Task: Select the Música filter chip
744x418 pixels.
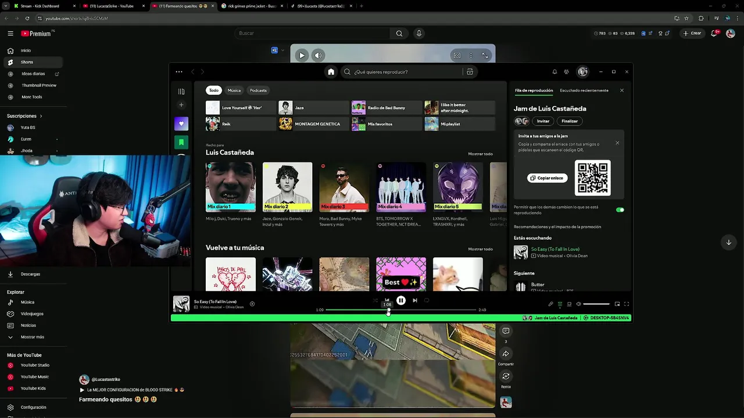Action: pos(234,90)
